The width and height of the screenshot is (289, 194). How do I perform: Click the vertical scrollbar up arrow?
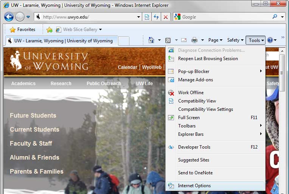point(282,51)
